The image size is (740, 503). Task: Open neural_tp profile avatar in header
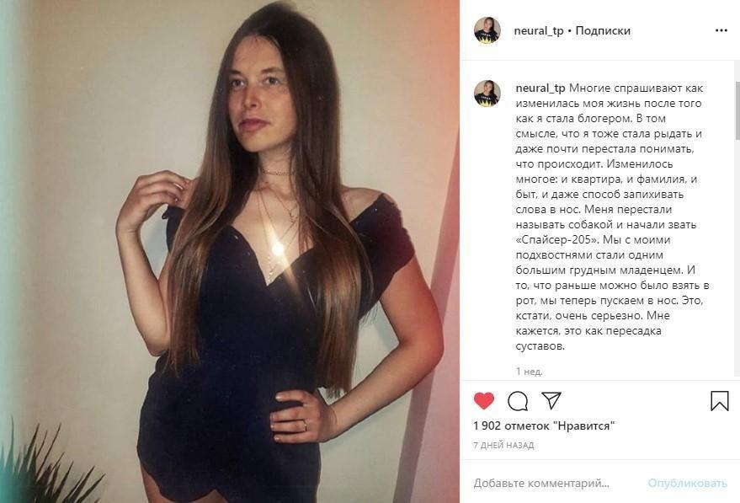pyautogui.click(x=487, y=30)
